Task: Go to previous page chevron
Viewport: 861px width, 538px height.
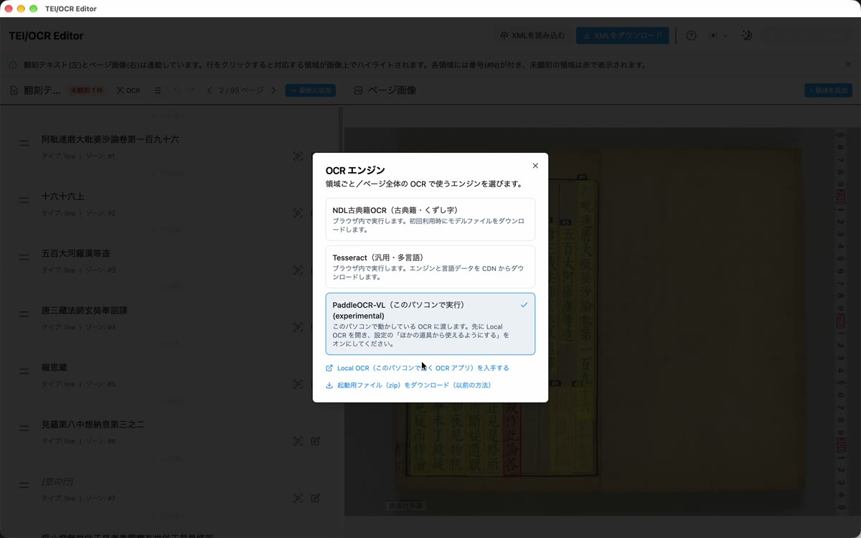Action: 210,90
